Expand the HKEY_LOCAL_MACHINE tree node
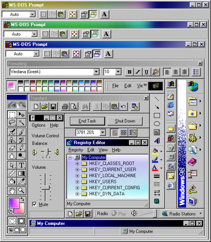Image resolution: width=211 pixels, height=242 pixels. pos(77,176)
